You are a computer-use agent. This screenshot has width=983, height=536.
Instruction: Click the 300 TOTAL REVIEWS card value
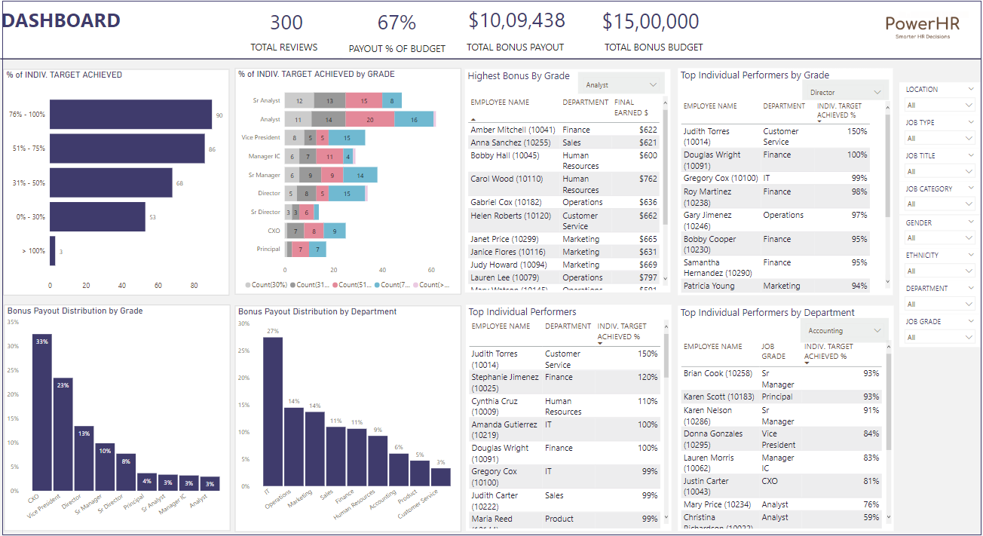tap(286, 23)
